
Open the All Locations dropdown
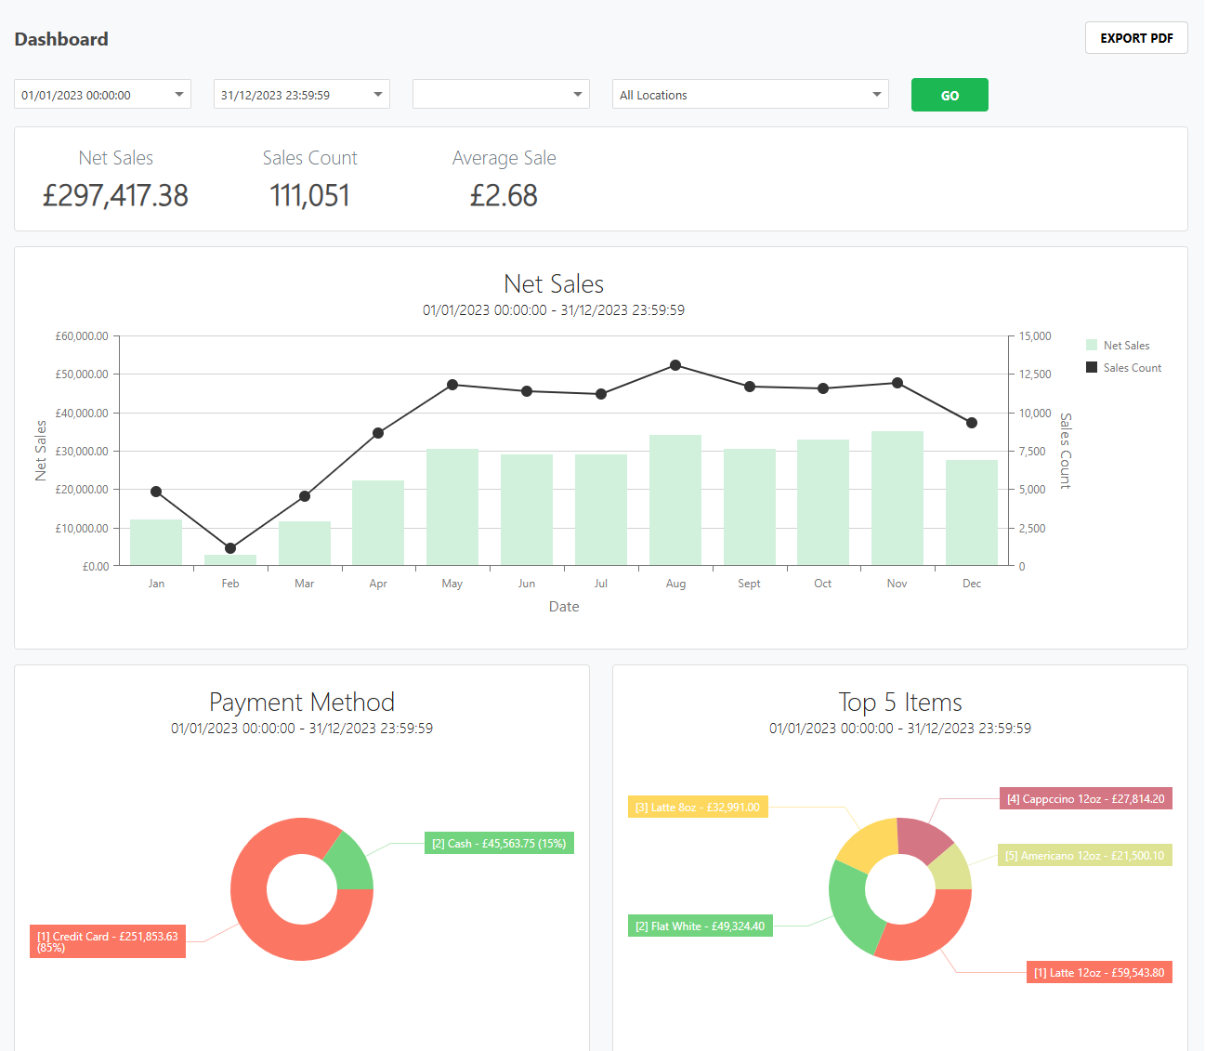click(x=750, y=95)
